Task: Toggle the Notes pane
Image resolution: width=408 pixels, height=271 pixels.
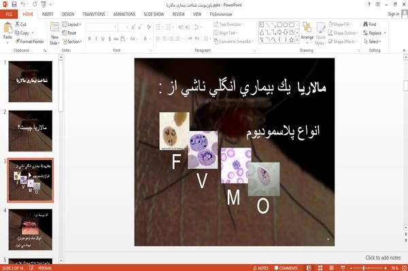Action: [260, 268]
